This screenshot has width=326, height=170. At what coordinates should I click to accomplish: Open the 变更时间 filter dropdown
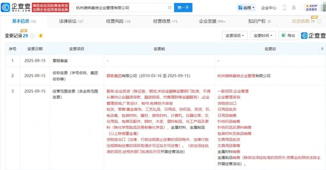(x=263, y=36)
